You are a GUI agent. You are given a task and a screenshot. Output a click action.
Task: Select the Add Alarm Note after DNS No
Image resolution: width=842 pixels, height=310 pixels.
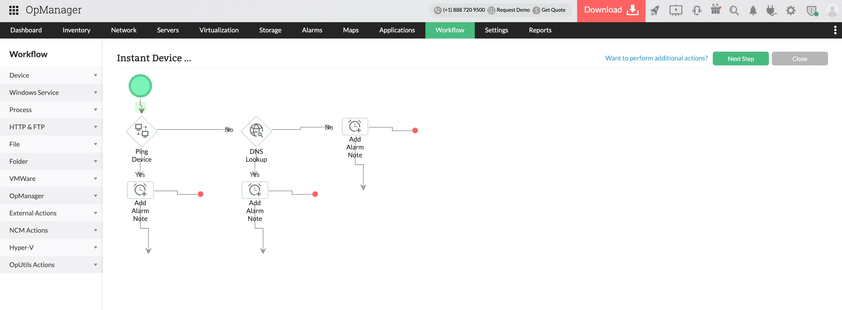[355, 126]
